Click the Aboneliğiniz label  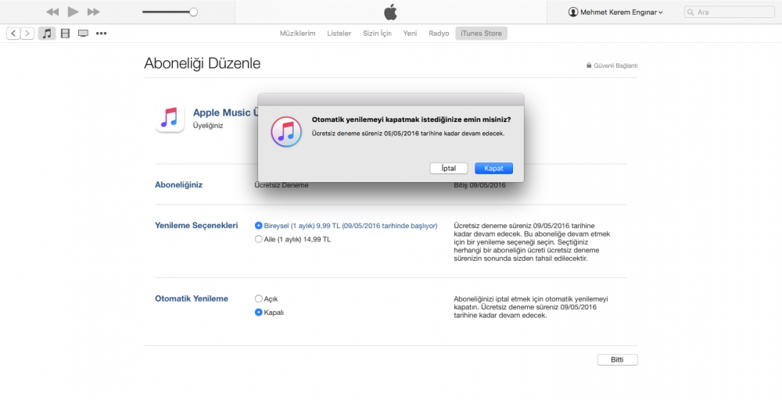tap(179, 185)
